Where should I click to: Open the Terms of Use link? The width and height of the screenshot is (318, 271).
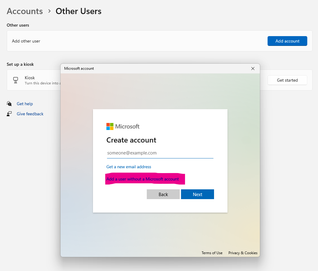coord(212,253)
